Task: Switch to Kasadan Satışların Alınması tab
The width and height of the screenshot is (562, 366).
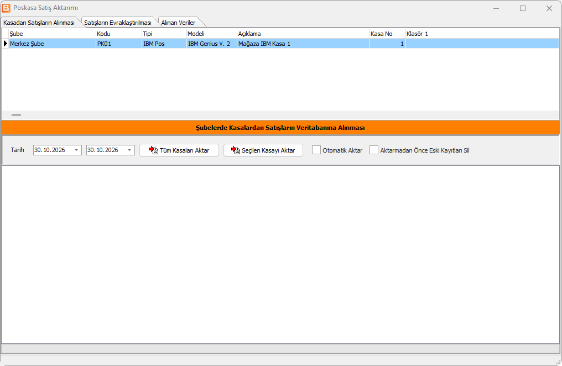Action: (x=39, y=23)
